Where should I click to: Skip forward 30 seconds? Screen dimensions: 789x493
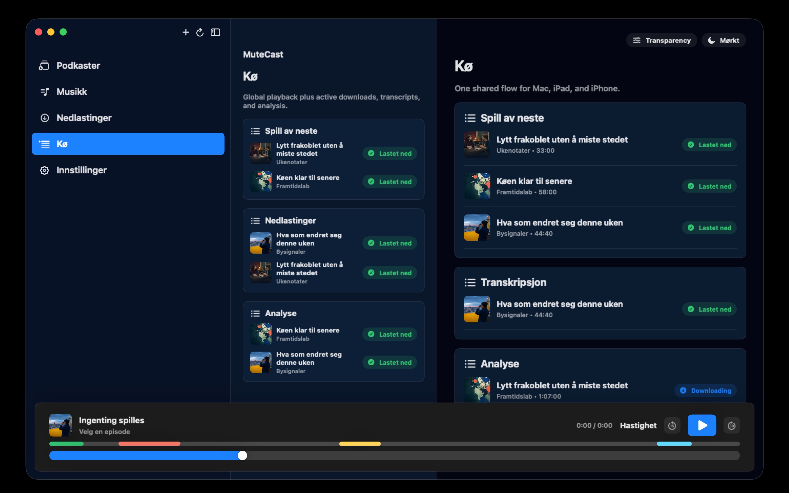[x=731, y=426]
